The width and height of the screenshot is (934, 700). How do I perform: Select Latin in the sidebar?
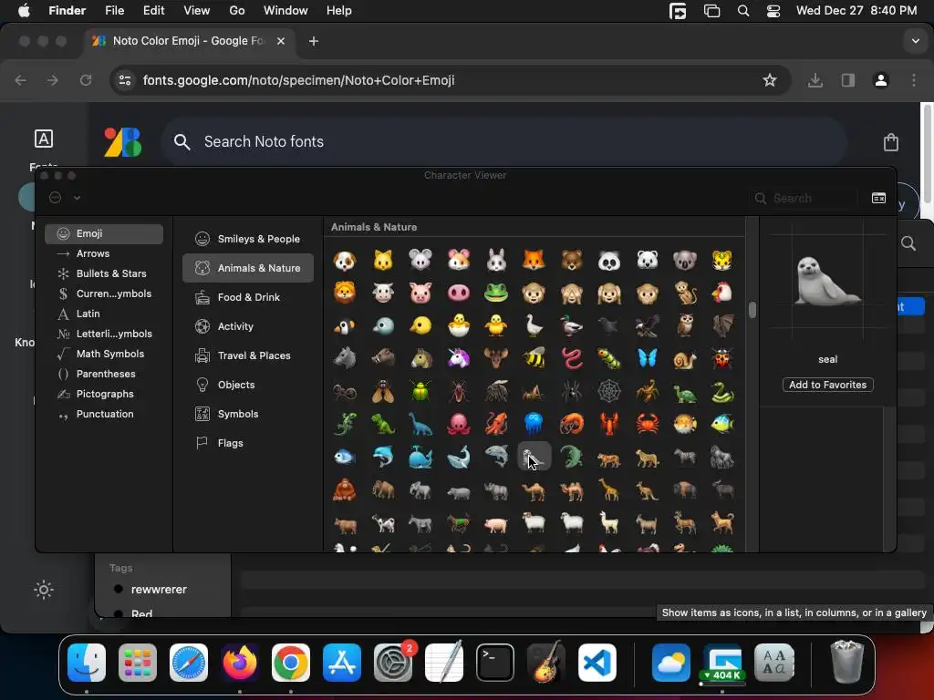[x=104, y=314]
